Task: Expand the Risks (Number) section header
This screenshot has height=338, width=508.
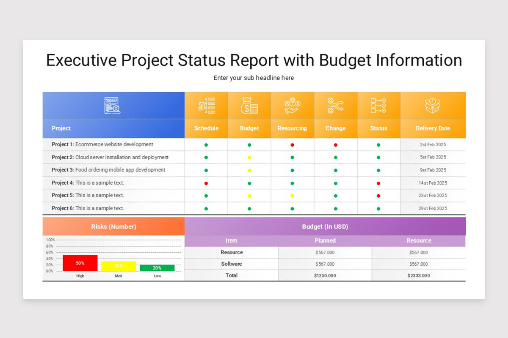Action: click(113, 226)
